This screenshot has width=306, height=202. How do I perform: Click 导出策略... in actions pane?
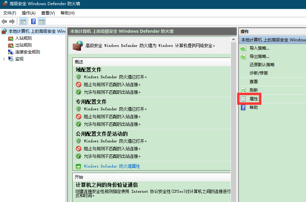pos(259,57)
